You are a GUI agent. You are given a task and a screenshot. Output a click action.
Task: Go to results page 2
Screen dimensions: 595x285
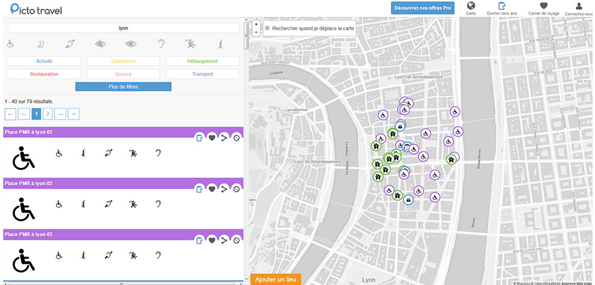coord(48,113)
